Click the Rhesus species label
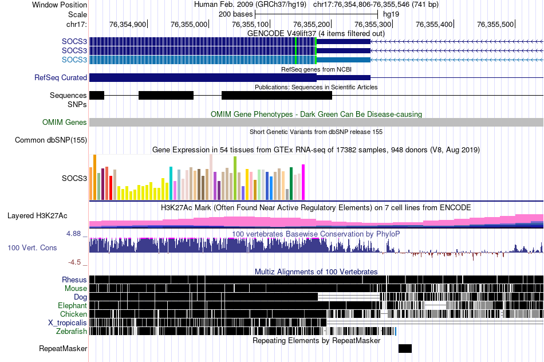544x362 pixels. (x=74, y=280)
